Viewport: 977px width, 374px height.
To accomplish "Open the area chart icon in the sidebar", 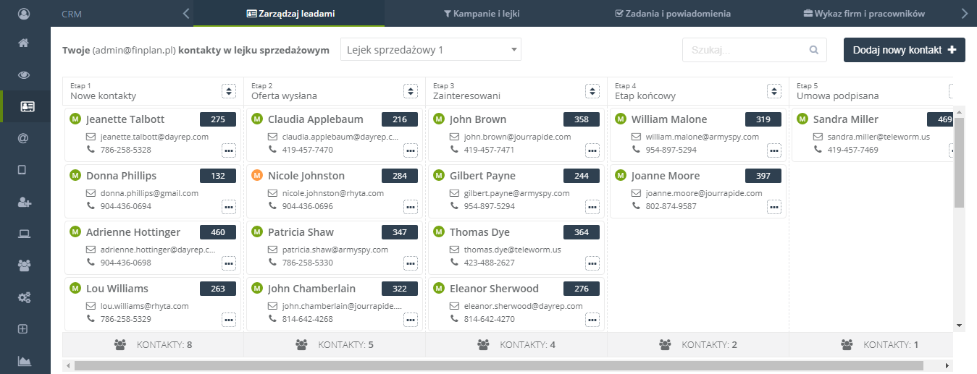I will [24, 361].
